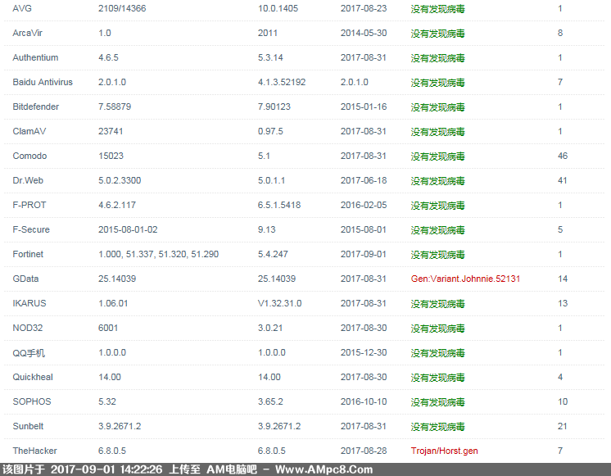Select the GData row name
This screenshot has height=476, width=611.
pyautogui.click(x=25, y=279)
